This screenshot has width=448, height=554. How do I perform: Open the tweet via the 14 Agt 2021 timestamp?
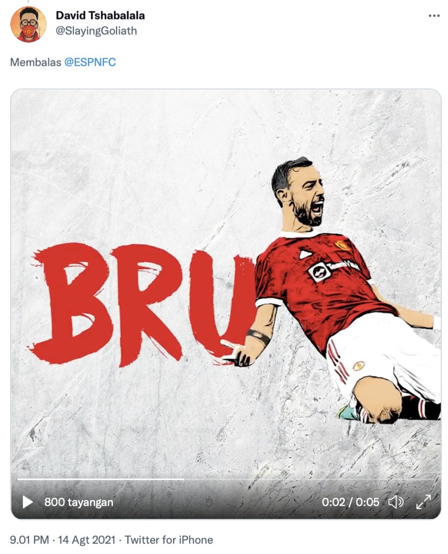[83, 539]
